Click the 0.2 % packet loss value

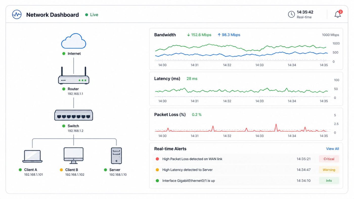point(197,114)
